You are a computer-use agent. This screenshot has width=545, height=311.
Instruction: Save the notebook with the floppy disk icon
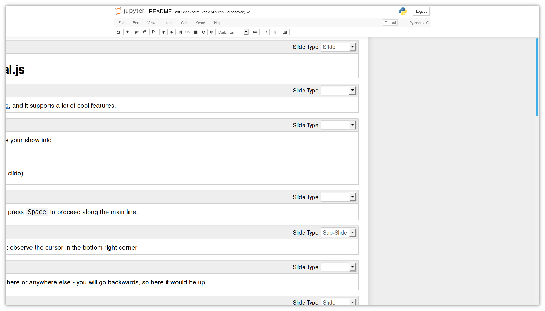pyautogui.click(x=118, y=32)
